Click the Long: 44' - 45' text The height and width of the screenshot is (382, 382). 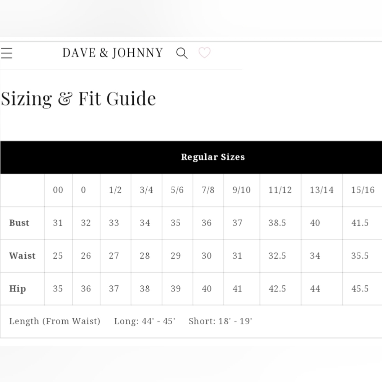pyautogui.click(x=145, y=321)
